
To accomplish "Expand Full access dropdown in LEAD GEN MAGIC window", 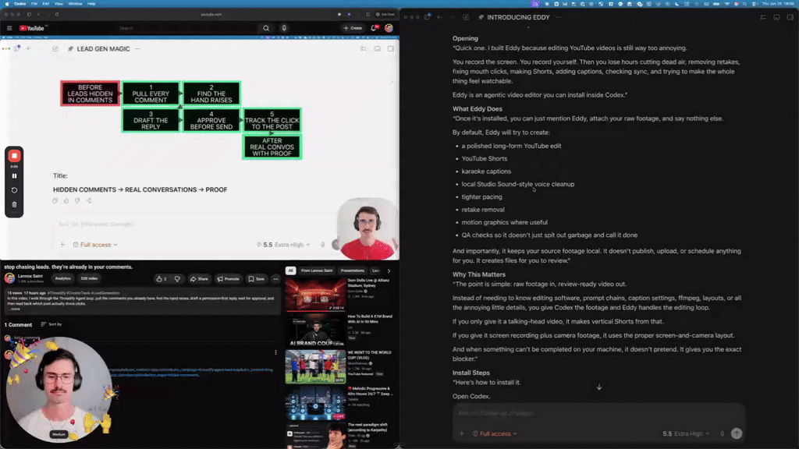I will pyautogui.click(x=95, y=245).
